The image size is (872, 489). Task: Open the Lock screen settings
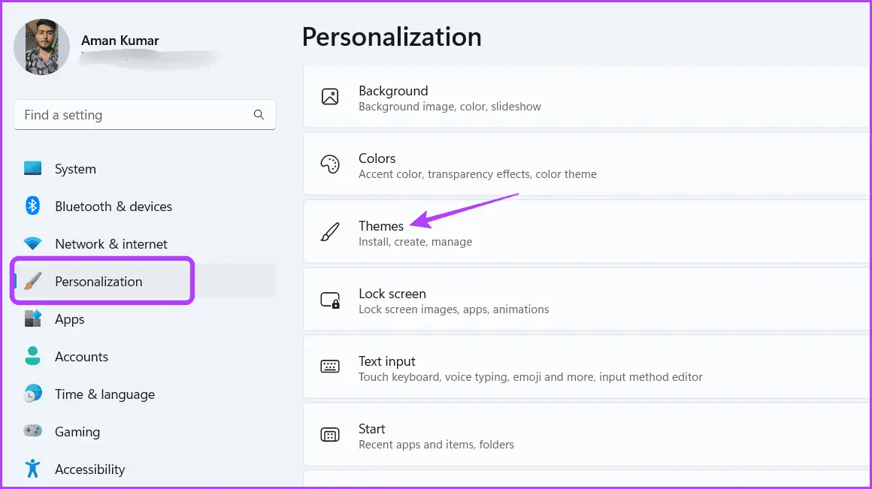tap(587, 300)
